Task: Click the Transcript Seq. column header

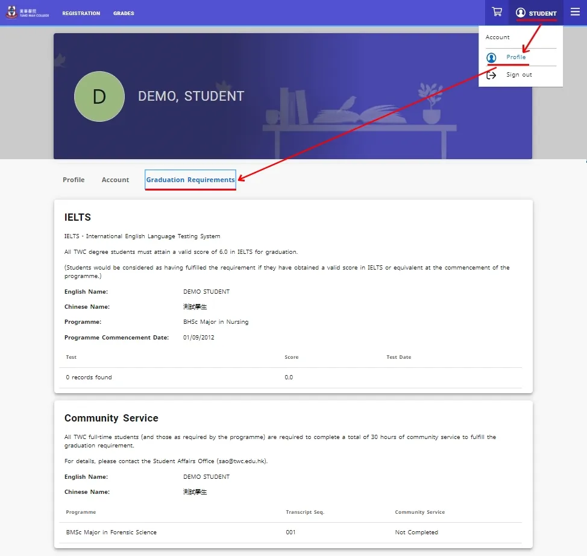Action: coord(305,512)
